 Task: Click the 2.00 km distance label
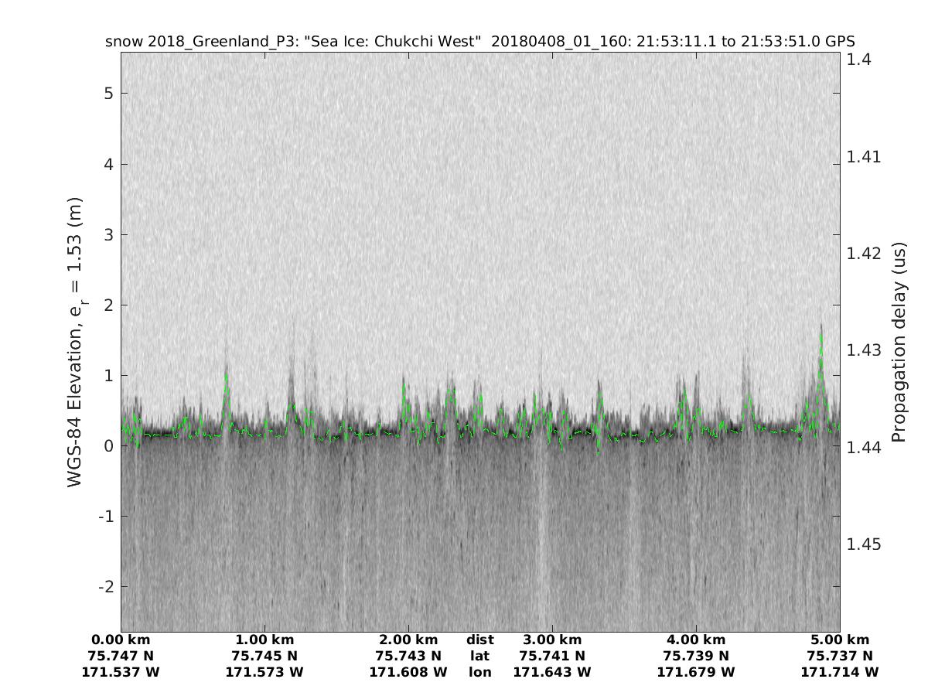tap(408, 640)
